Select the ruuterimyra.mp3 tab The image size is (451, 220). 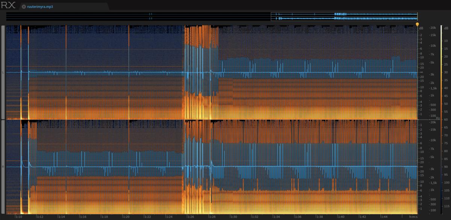(40, 7)
